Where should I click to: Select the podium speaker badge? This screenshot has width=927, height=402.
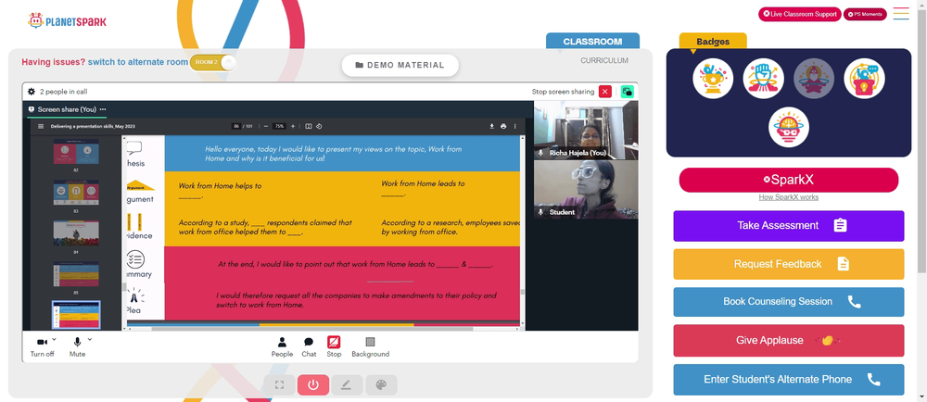point(864,79)
